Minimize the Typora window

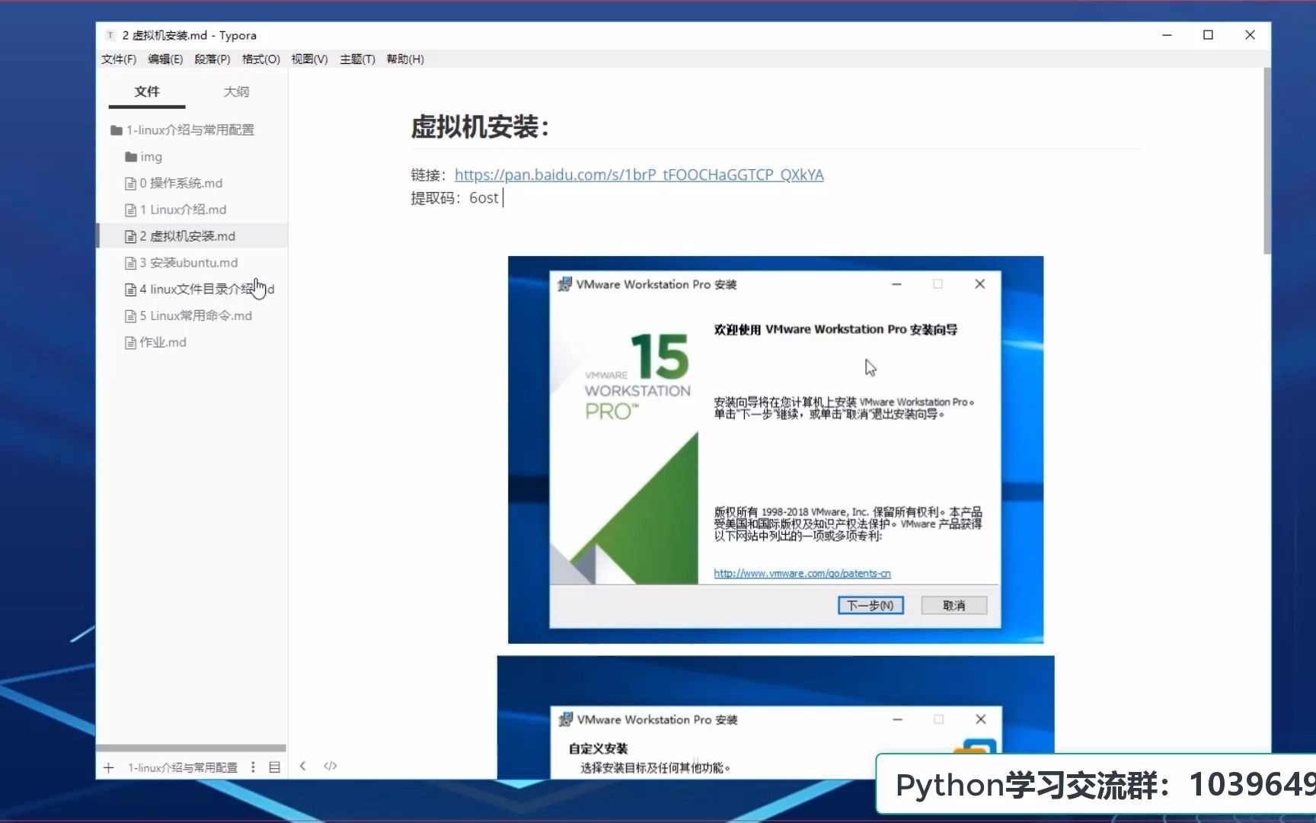tap(1166, 35)
